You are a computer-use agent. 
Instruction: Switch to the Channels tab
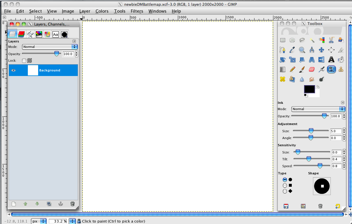pos(21,34)
